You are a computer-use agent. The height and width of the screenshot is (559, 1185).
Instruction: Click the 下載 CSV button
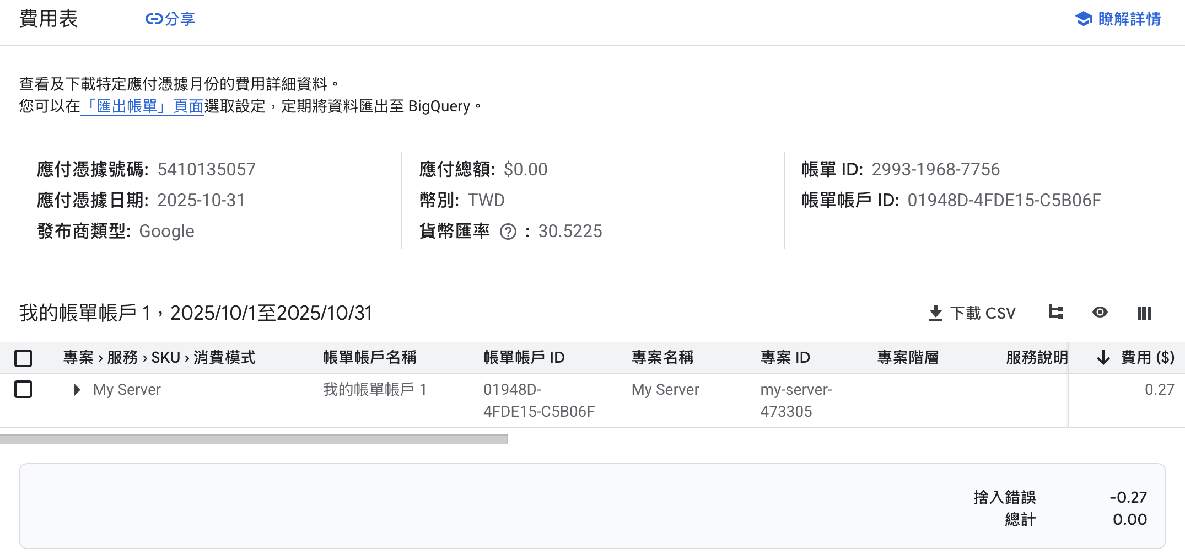click(x=982, y=313)
